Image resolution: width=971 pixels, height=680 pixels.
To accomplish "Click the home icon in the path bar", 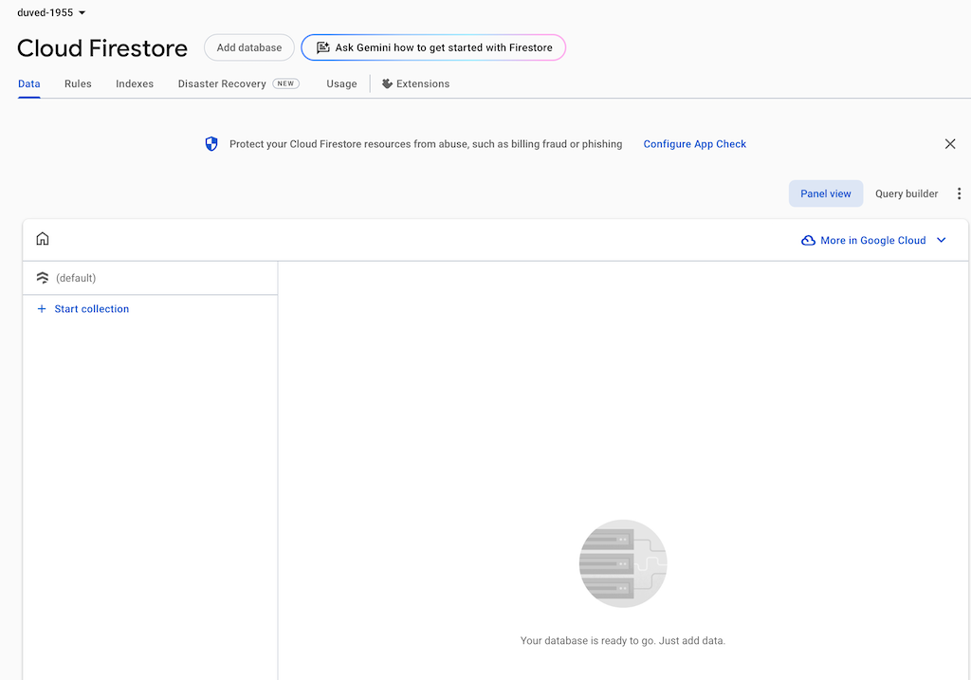I will 42,239.
